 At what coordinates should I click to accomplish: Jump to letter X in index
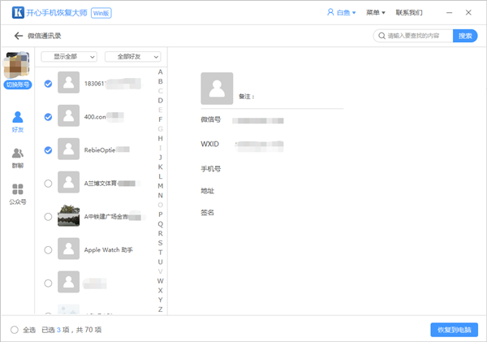pyautogui.click(x=160, y=290)
